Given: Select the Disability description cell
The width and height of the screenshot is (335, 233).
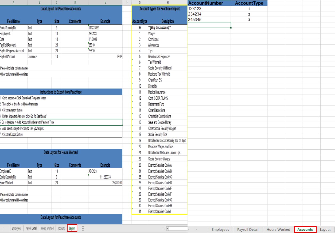Looking at the screenshot, I should coord(167,86).
